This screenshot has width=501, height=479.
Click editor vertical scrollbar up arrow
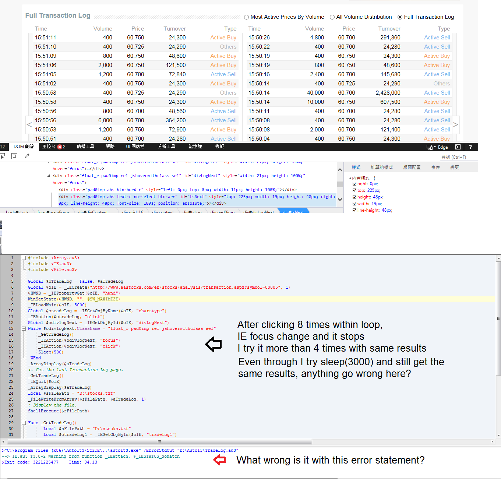pos(498,258)
